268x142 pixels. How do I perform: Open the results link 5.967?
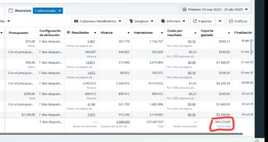click(x=91, y=41)
